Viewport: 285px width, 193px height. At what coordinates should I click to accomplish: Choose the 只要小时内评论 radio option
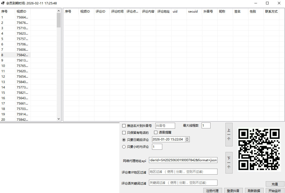coord(124,147)
